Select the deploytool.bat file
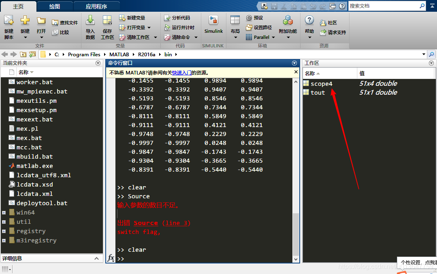Viewport: 437px width, 274px height. coord(42,203)
